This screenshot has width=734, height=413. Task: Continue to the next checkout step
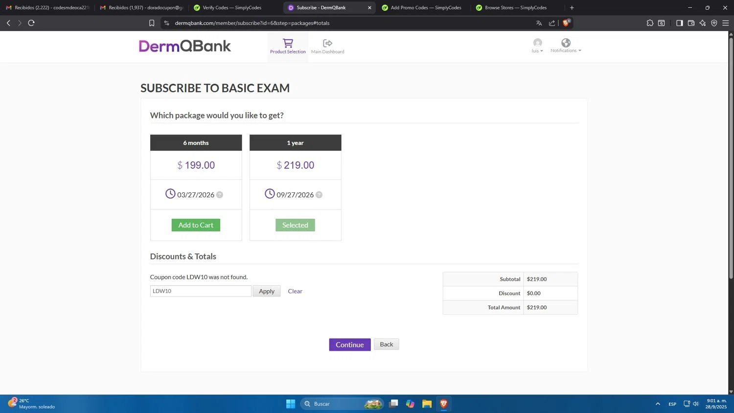(x=350, y=344)
